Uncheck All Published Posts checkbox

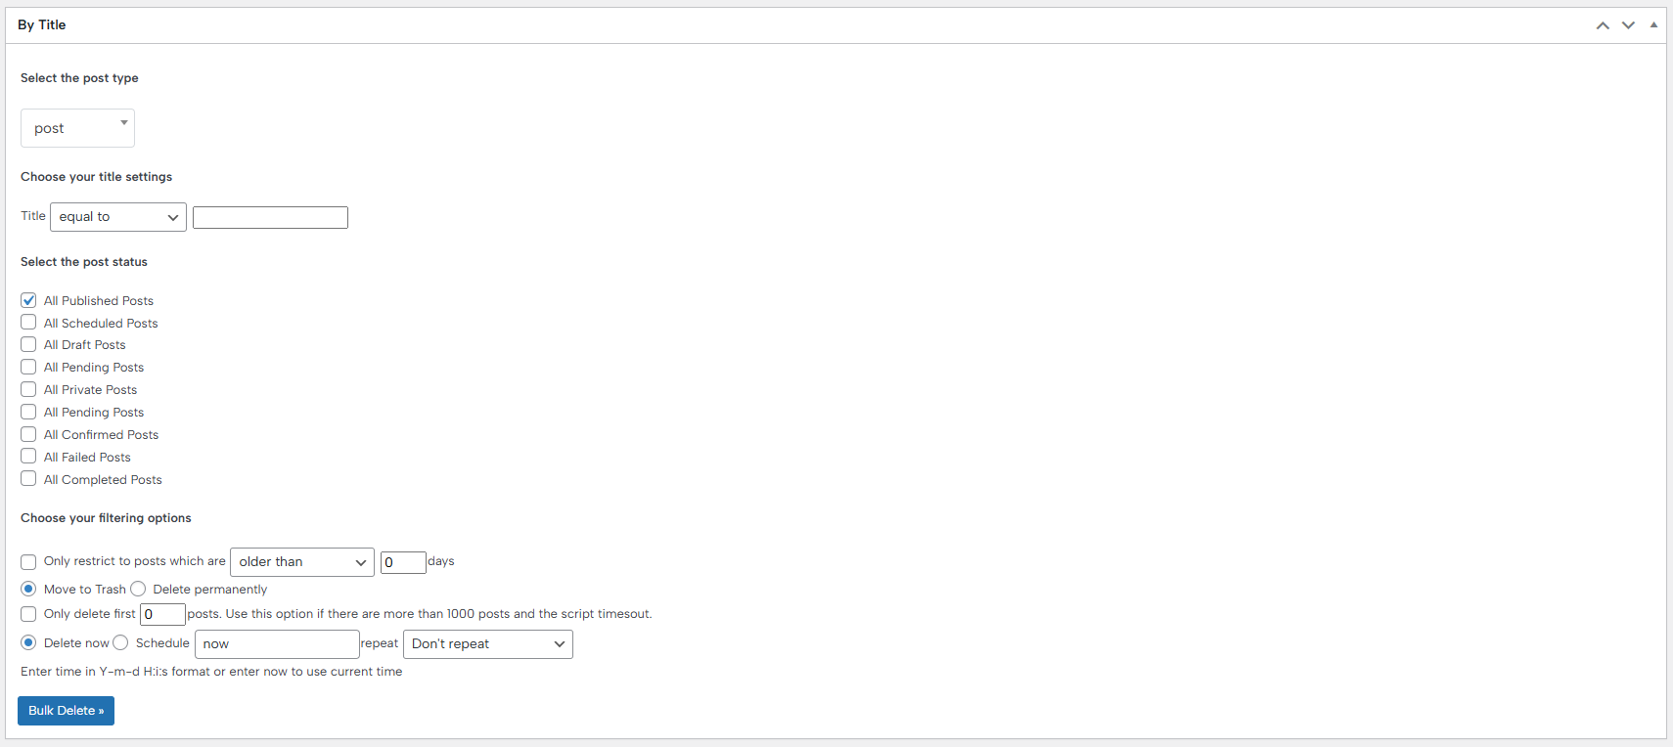(x=28, y=300)
